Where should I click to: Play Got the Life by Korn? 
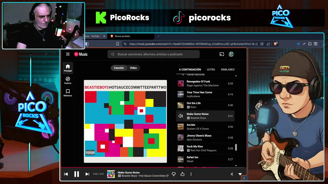pos(205,105)
